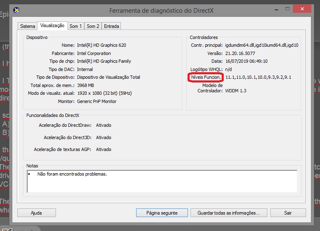The image size is (320, 231).
Task: Click Ativado next to Aceleração do Direct3D
Action: click(x=104, y=137)
